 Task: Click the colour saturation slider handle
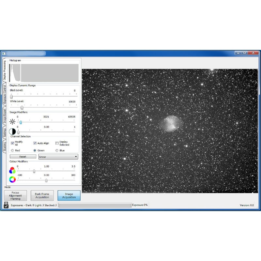point(34,171)
